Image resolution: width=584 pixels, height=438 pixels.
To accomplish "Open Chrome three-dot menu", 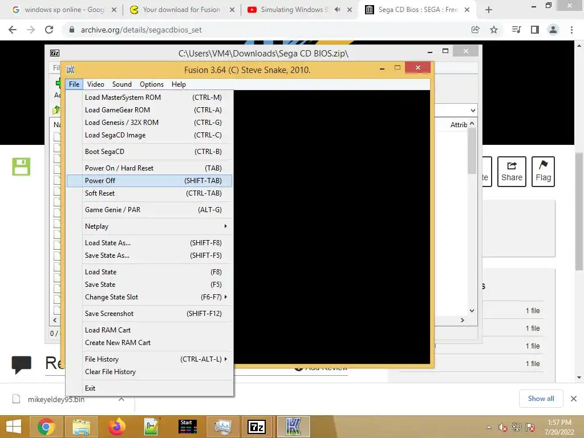I will click(571, 30).
